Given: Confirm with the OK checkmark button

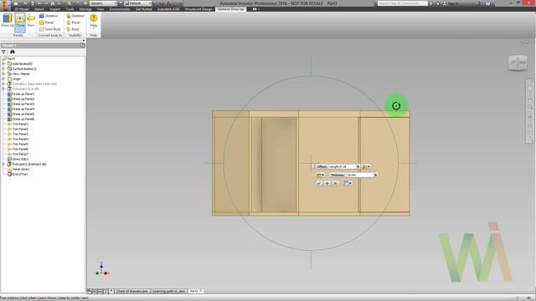Looking at the screenshot, I should click(x=318, y=183).
